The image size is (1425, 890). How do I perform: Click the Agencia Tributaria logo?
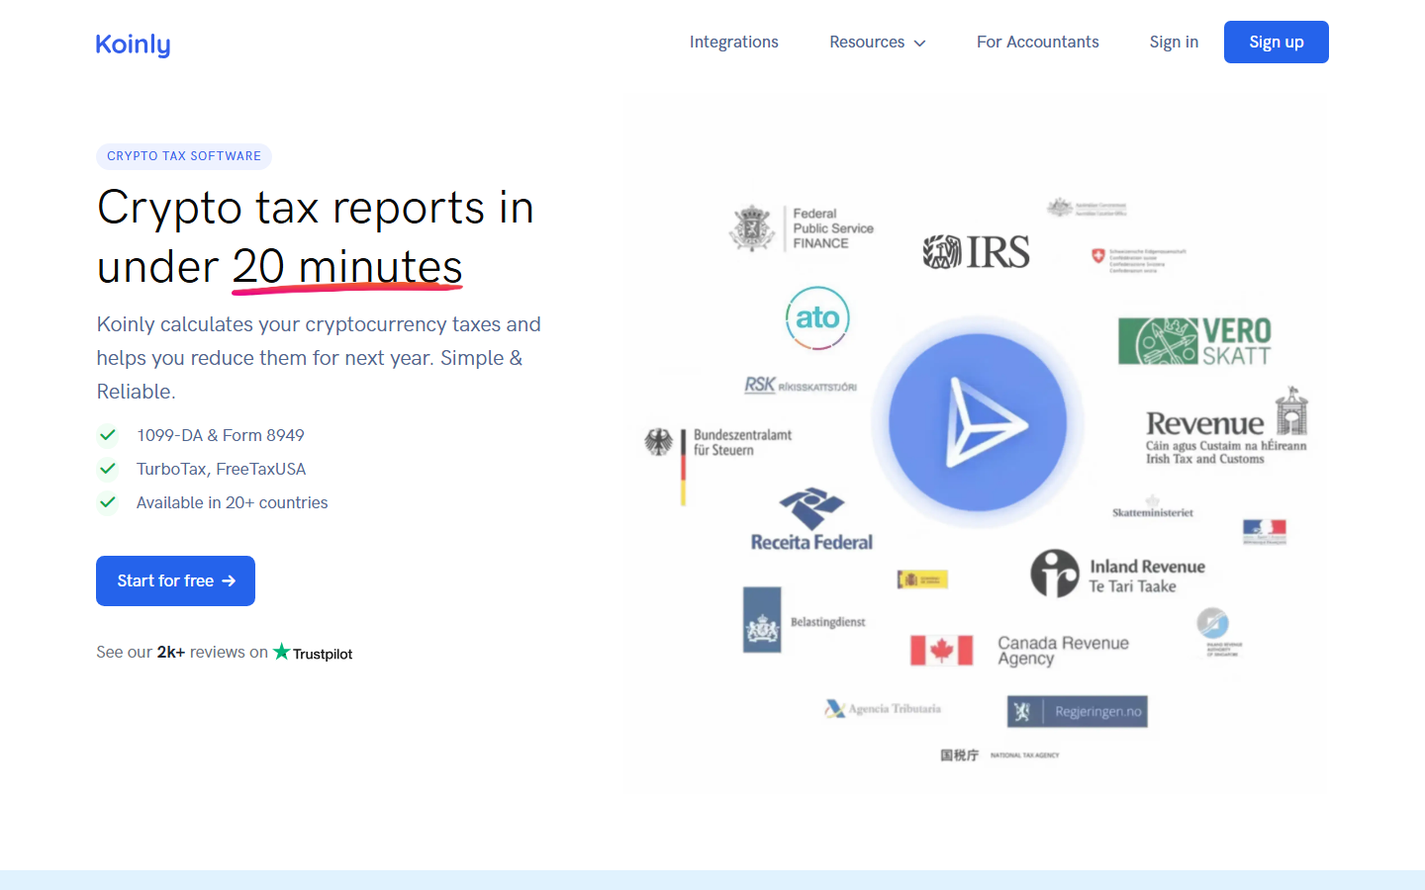[x=883, y=709]
